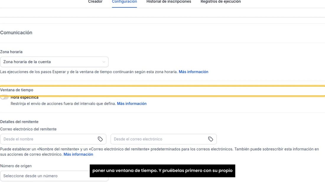Screen dimensions: 325x182
Task: Open Más información link for time zone
Action: point(194,72)
